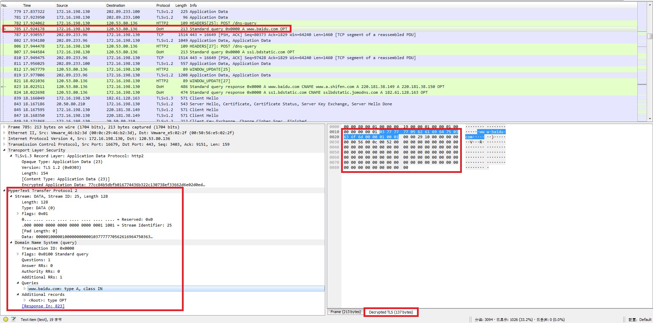This screenshot has height=323, width=653.
Task: Open expert information via status bar circle icon
Action: [6, 319]
